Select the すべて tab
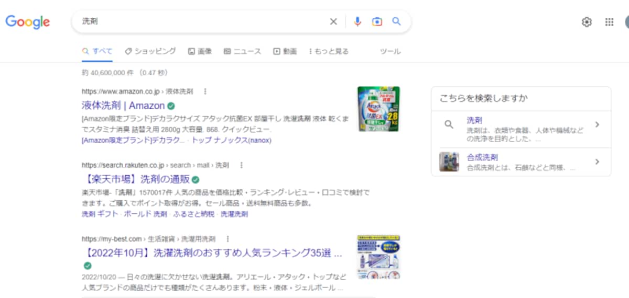 tap(97, 51)
